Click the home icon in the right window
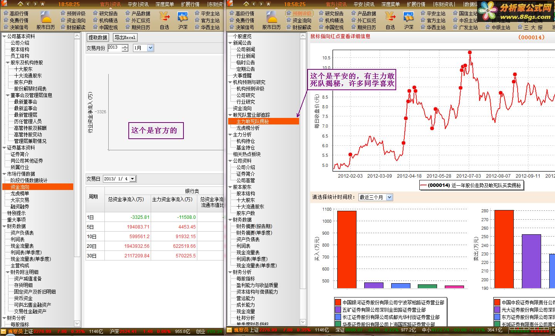Screen dimensions: 555x336 click(x=246, y=4)
